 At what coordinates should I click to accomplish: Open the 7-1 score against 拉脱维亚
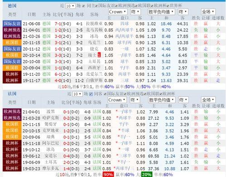[58, 24]
